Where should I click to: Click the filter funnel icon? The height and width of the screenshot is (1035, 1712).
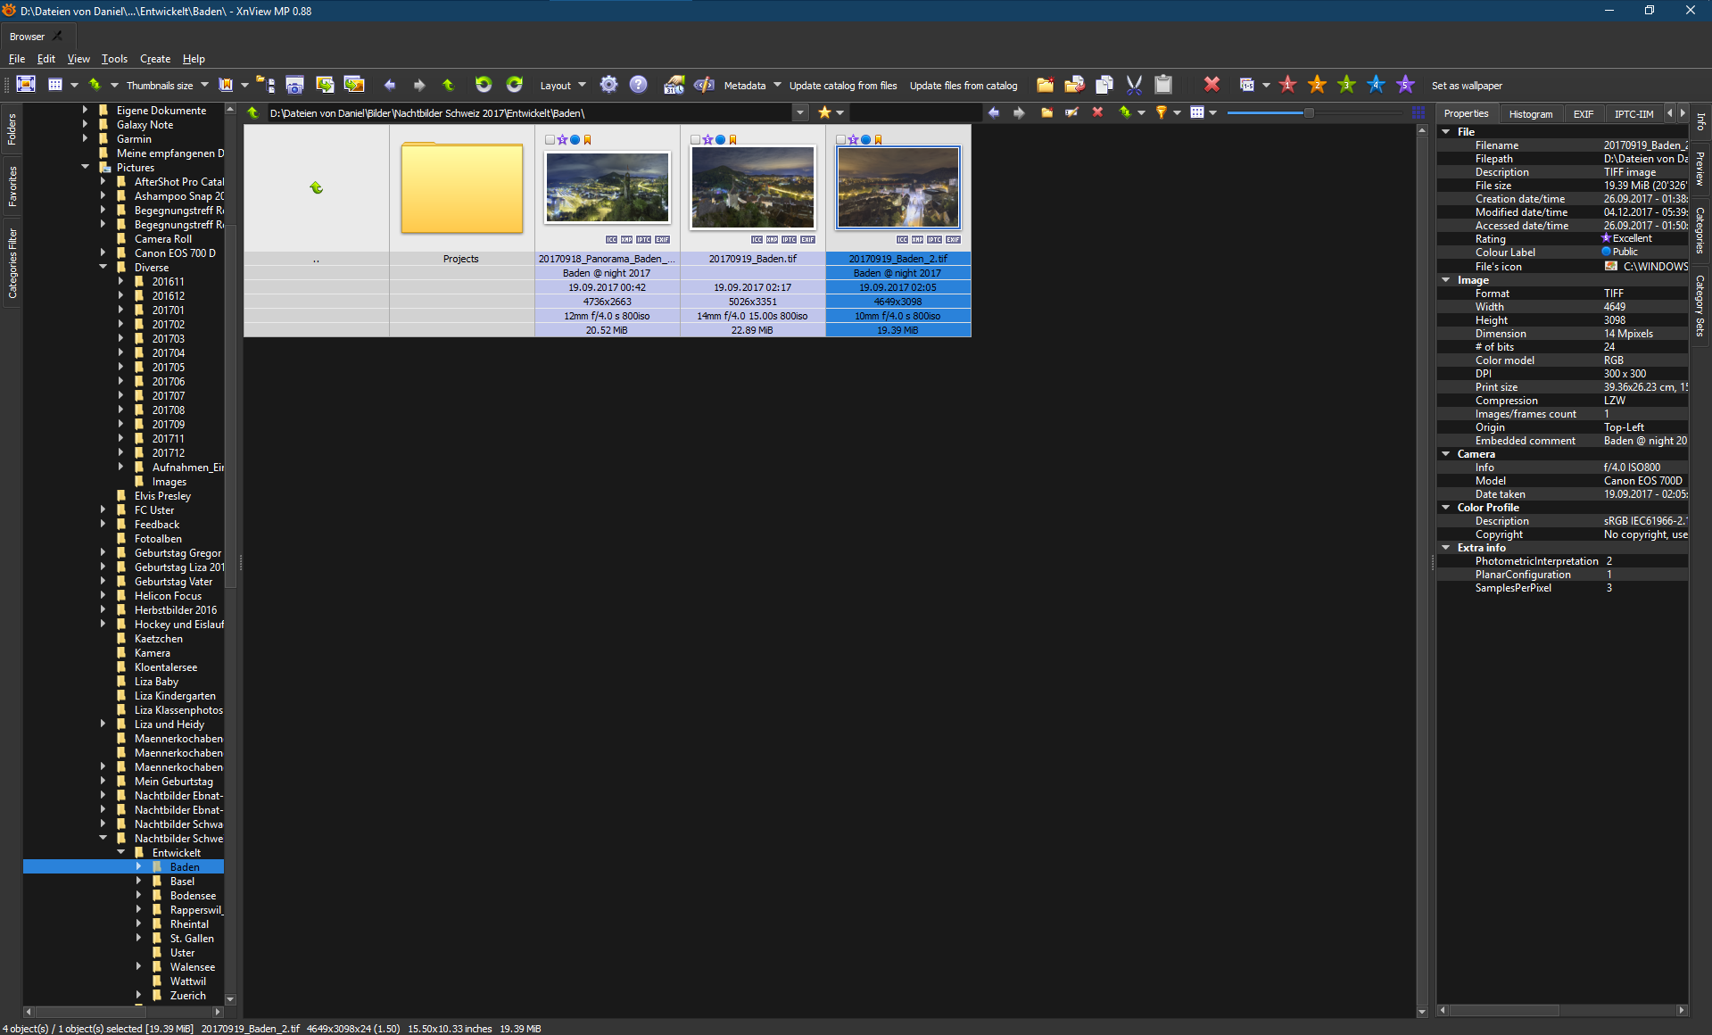(x=1161, y=112)
